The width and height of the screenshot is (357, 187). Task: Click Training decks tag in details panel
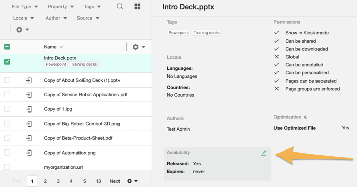point(207,33)
